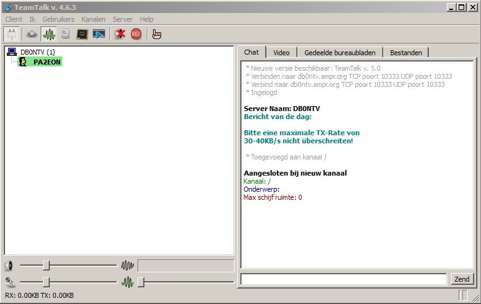Click the PA2EON user avatar icon
This screenshot has height=304, width=481.
pyautogui.click(x=23, y=62)
